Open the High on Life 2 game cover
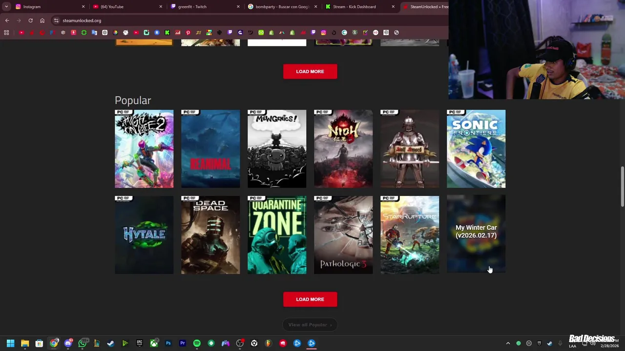Image resolution: width=625 pixels, height=351 pixels. click(x=144, y=149)
